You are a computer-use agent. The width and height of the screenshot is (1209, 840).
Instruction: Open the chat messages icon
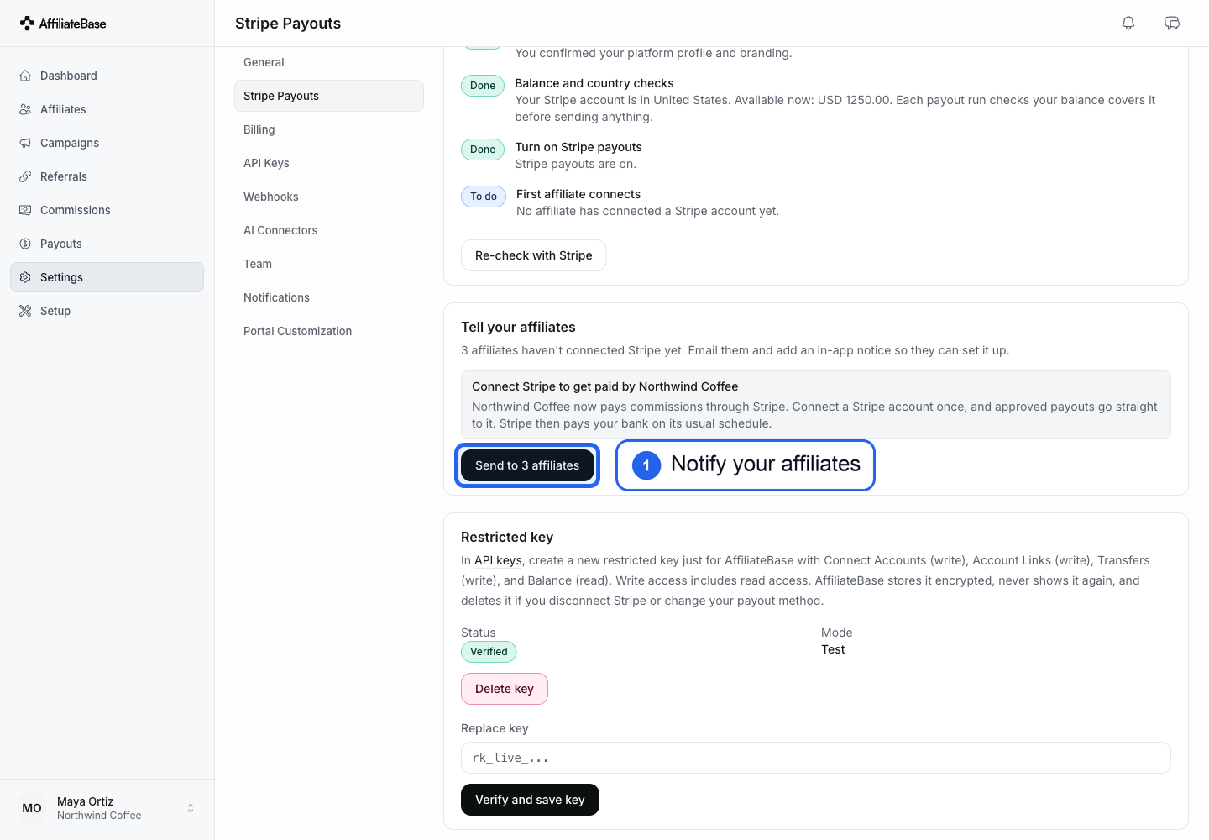coord(1172,24)
